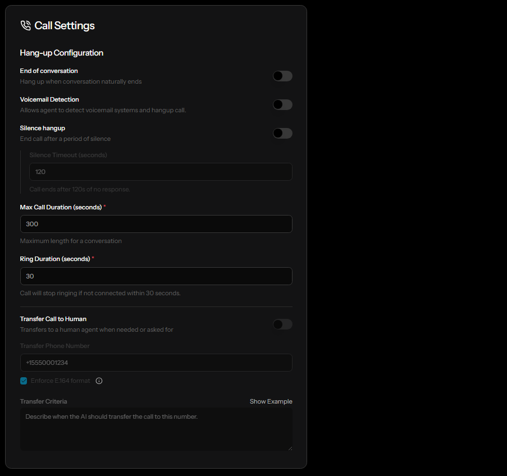Click the Enforce E.164 format label text
Image resolution: width=507 pixels, height=476 pixels.
[x=60, y=381]
